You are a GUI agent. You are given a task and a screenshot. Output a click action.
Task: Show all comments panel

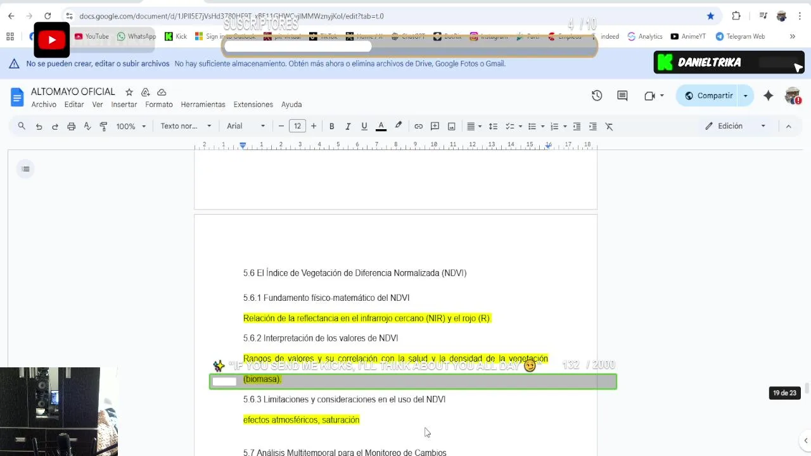point(622,96)
